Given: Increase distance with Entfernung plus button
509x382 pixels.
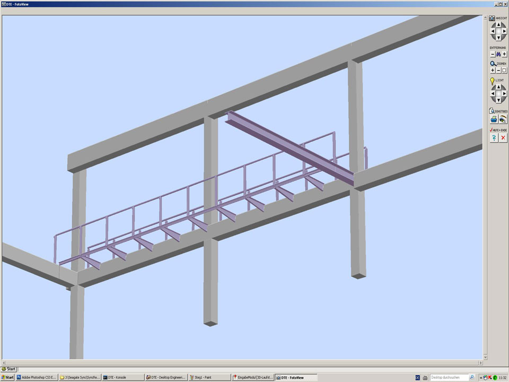Looking at the screenshot, I should pyautogui.click(x=504, y=54).
